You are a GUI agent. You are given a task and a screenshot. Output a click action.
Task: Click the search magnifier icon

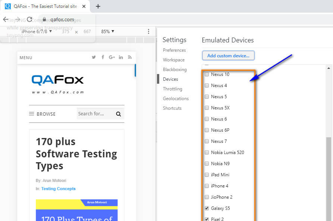coord(118,114)
